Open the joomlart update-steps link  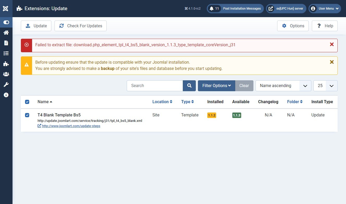click(71, 126)
